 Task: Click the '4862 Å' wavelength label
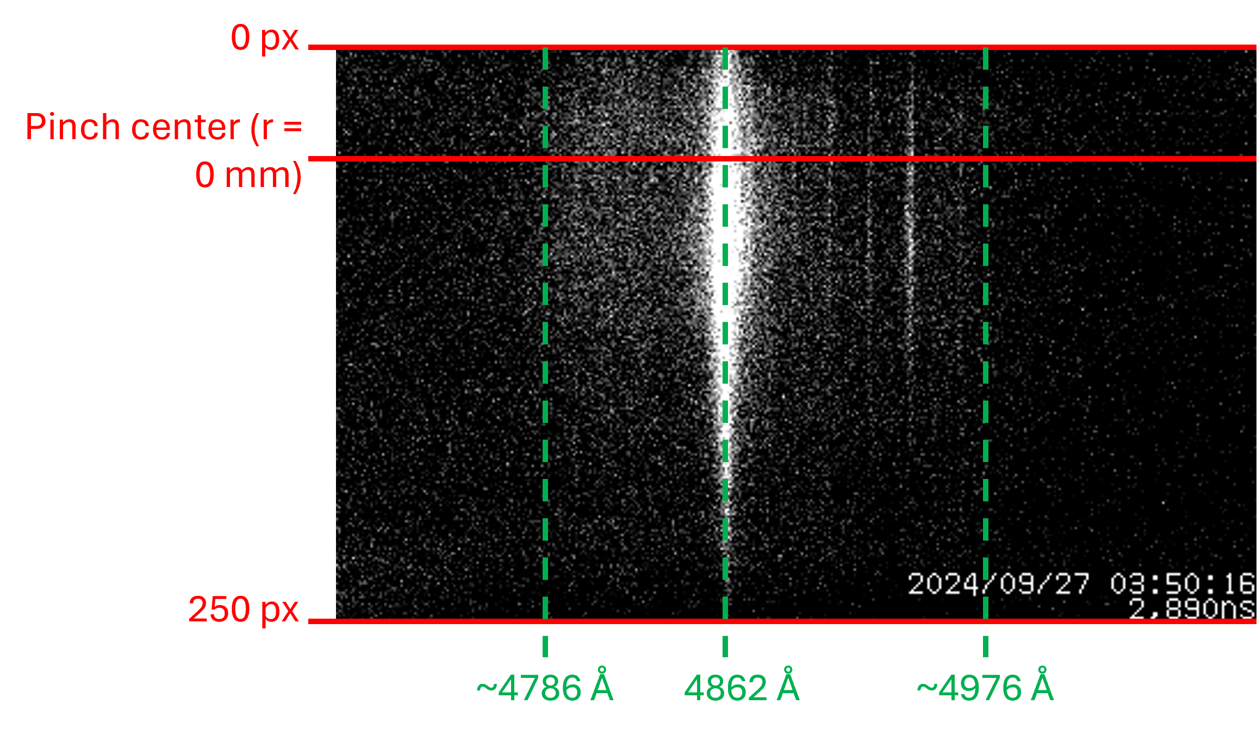(742, 688)
